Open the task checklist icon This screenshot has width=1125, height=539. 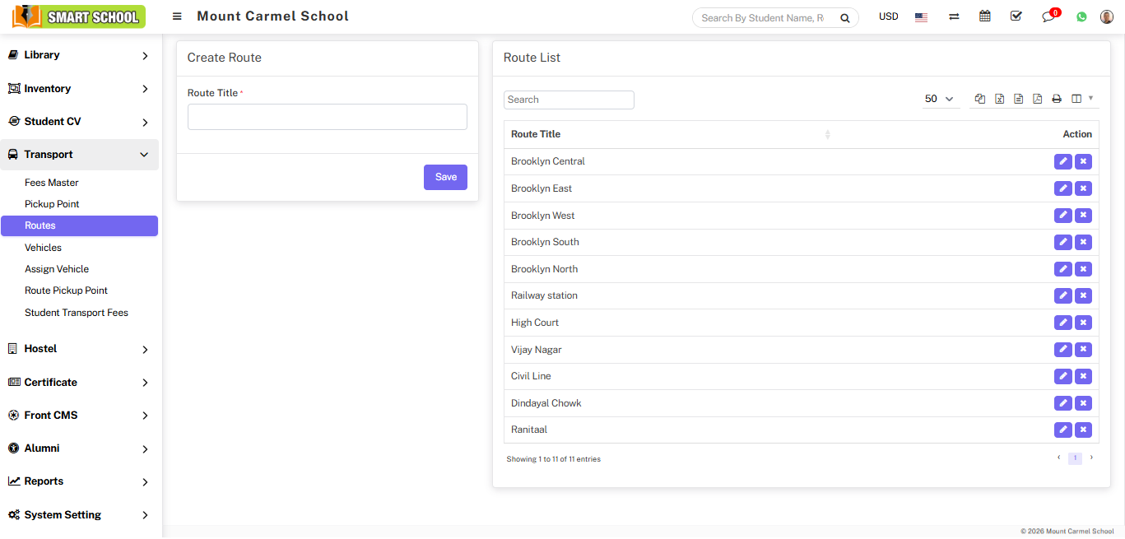(x=1016, y=16)
